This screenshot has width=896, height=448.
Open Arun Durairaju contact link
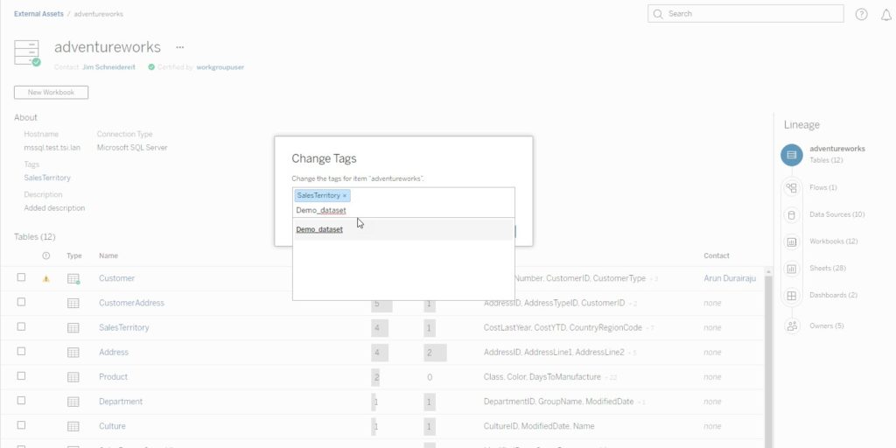click(x=730, y=278)
